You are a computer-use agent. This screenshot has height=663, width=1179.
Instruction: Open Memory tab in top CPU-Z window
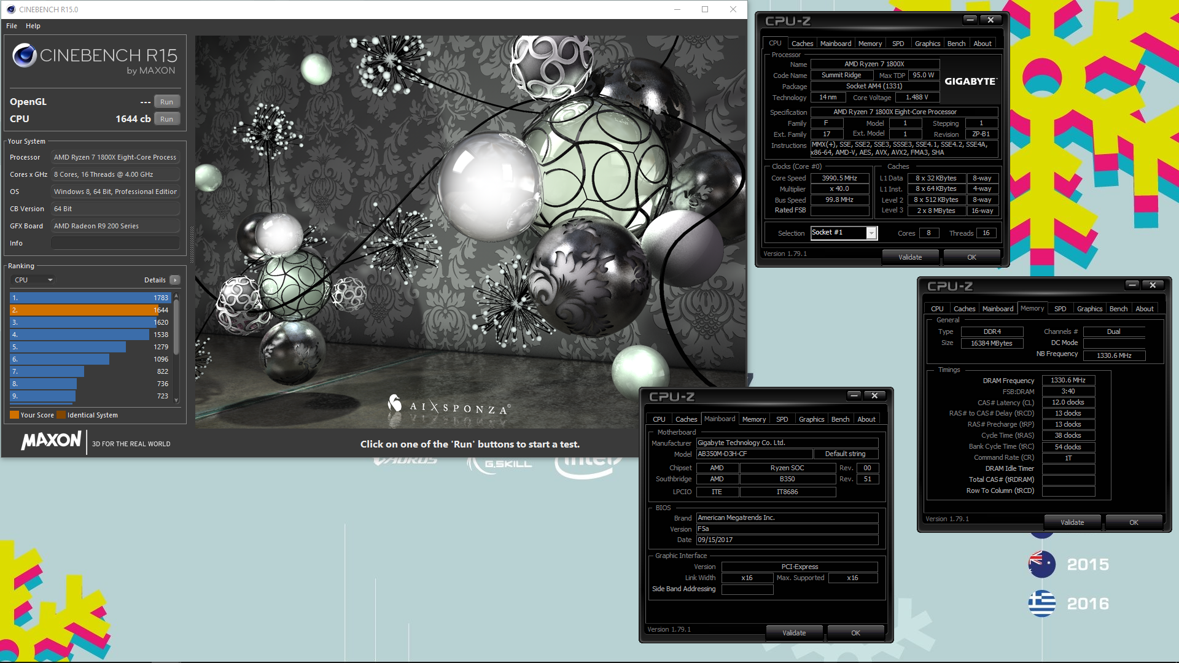[870, 44]
